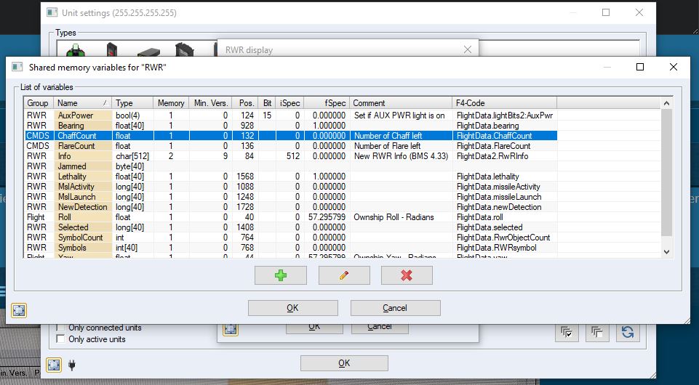The height and width of the screenshot is (385, 699).
Task: Toggle Only active units checkbox
Action: pos(60,339)
